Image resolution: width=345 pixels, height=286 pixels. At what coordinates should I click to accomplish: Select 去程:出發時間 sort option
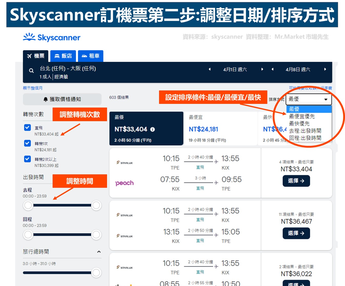(x=309, y=131)
